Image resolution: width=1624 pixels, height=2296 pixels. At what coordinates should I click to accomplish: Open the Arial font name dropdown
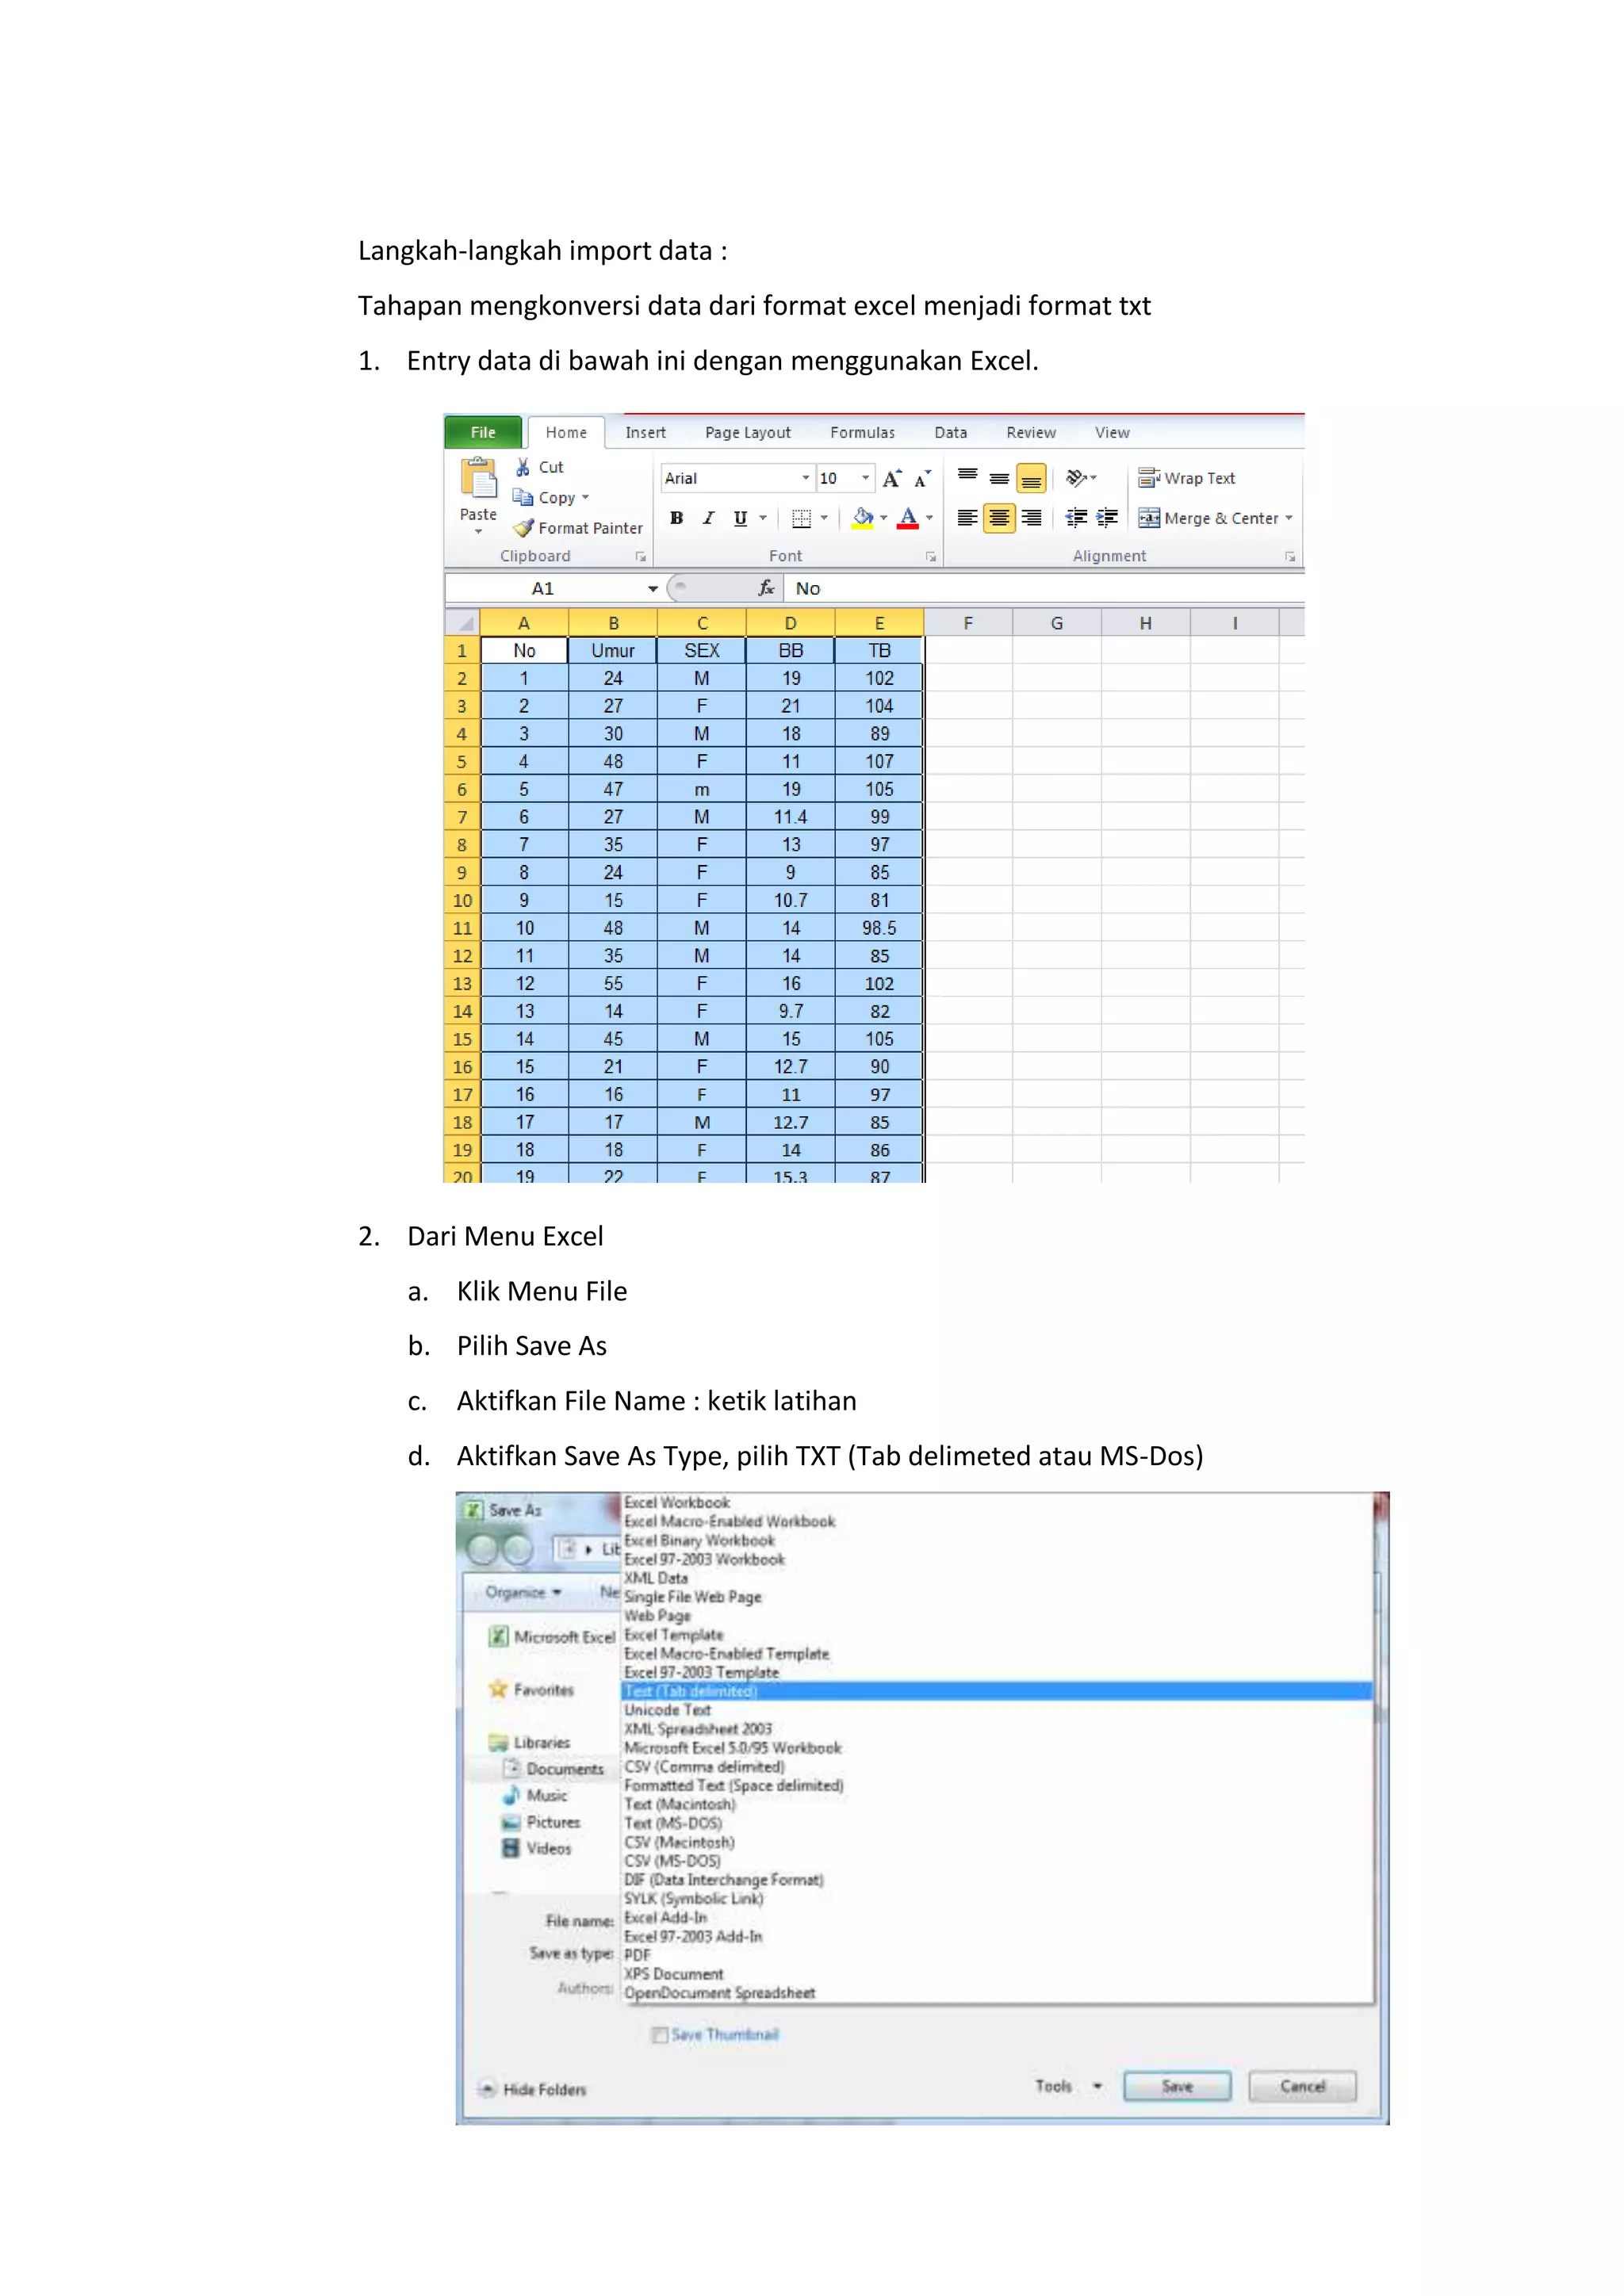805,478
